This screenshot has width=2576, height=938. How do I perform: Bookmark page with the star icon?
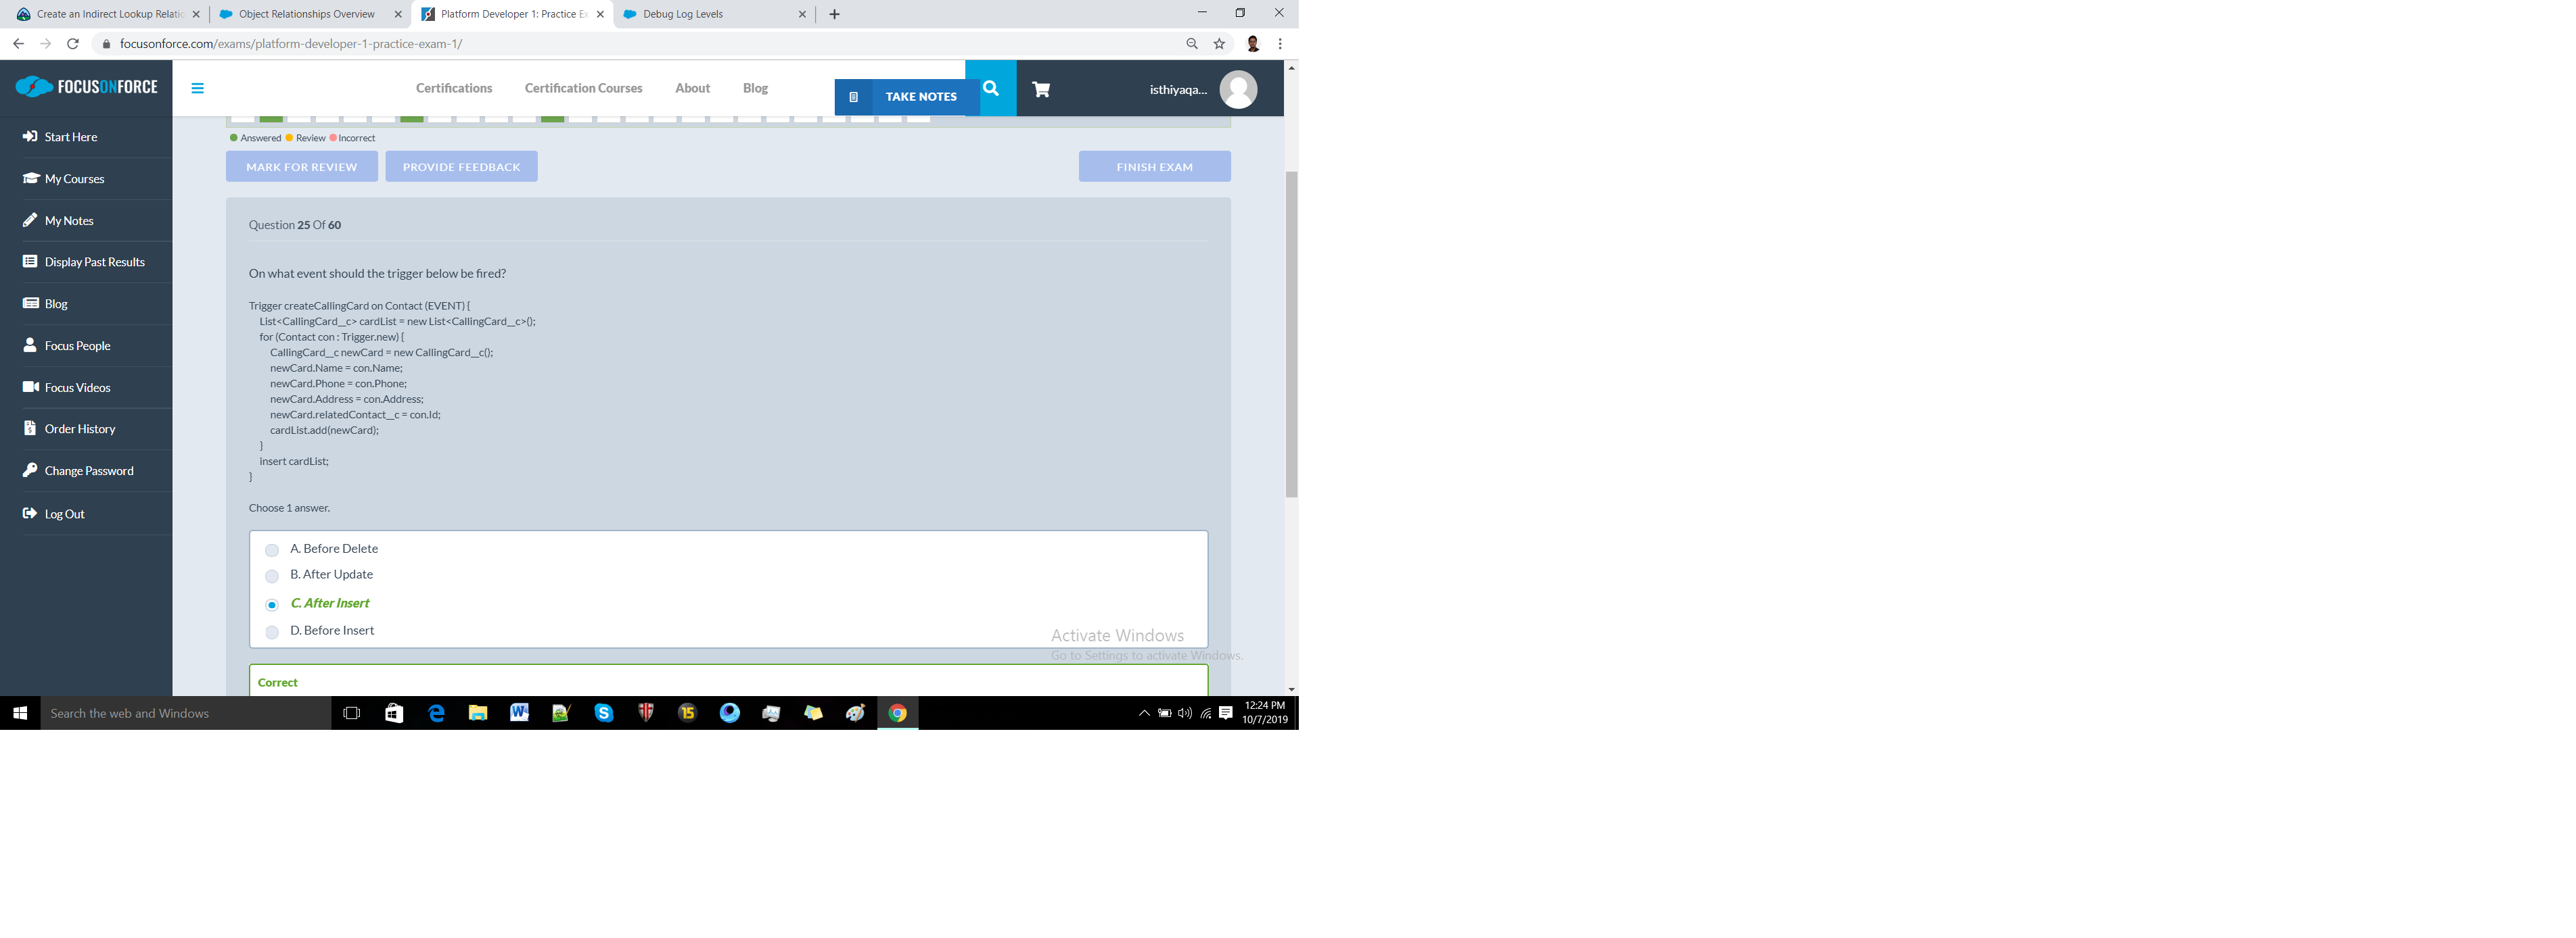tap(1219, 44)
